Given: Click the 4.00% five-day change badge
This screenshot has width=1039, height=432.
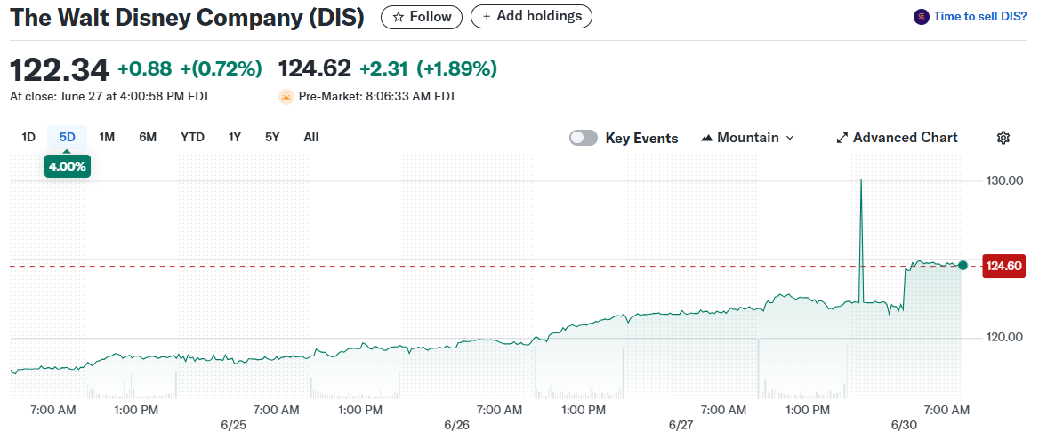Looking at the screenshot, I should 68,166.
